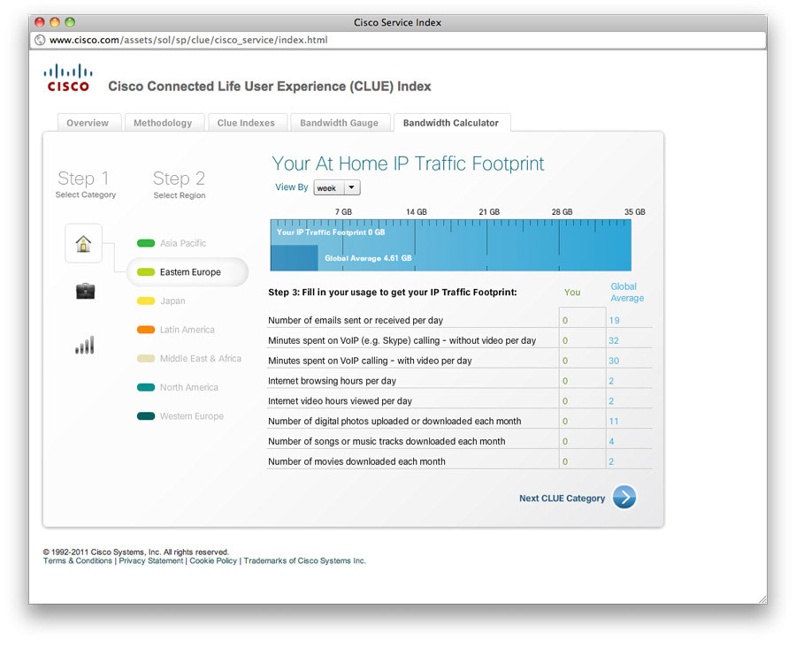Click the blue Next arrow circle button
796x647 pixels.
pyautogui.click(x=624, y=498)
